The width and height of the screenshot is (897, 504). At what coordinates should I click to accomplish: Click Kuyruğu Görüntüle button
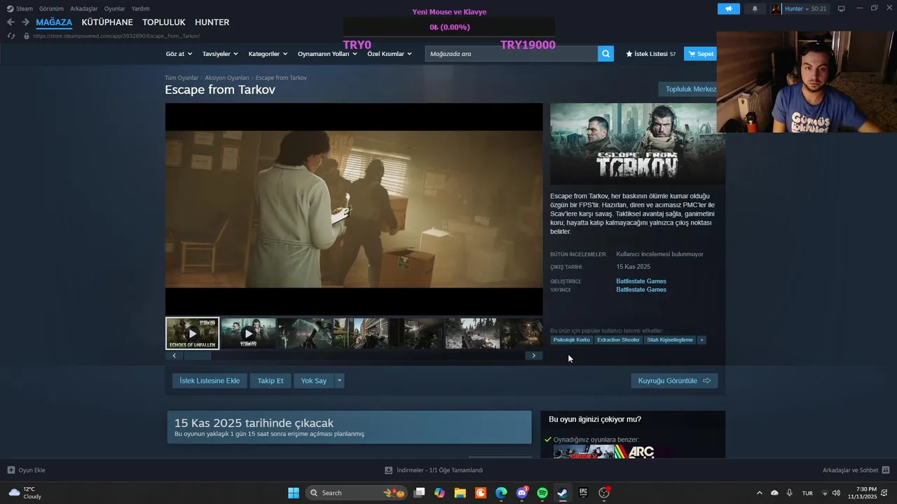(674, 381)
